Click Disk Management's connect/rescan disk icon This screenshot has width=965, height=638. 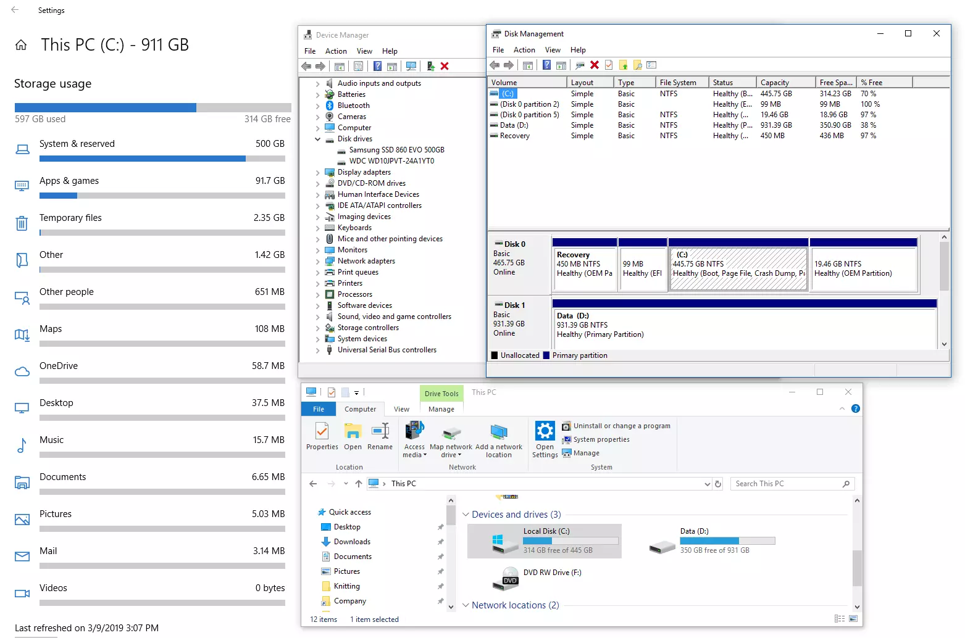(580, 65)
